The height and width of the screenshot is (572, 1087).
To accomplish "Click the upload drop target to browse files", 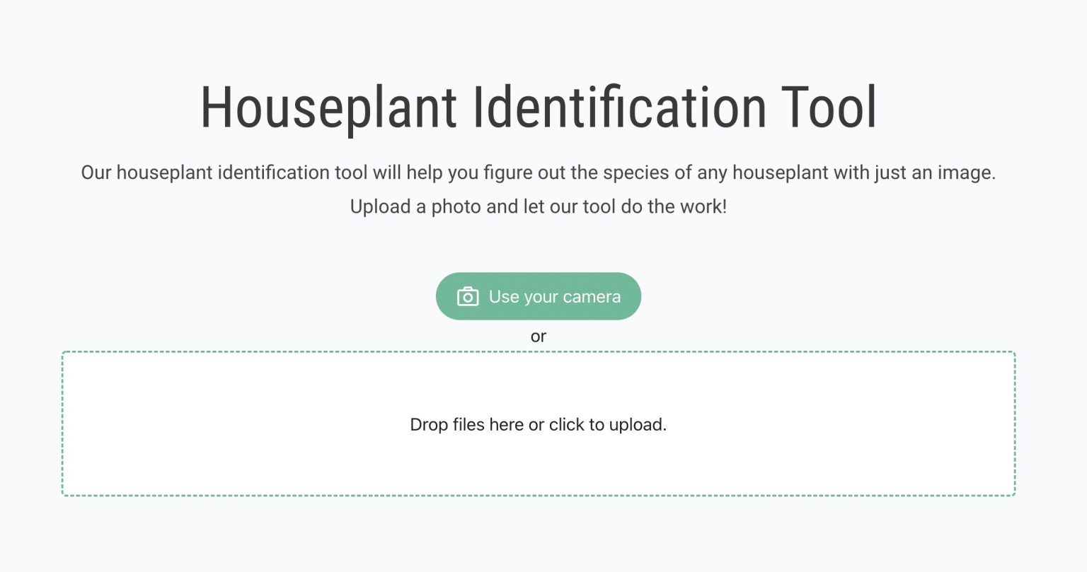I will point(538,424).
